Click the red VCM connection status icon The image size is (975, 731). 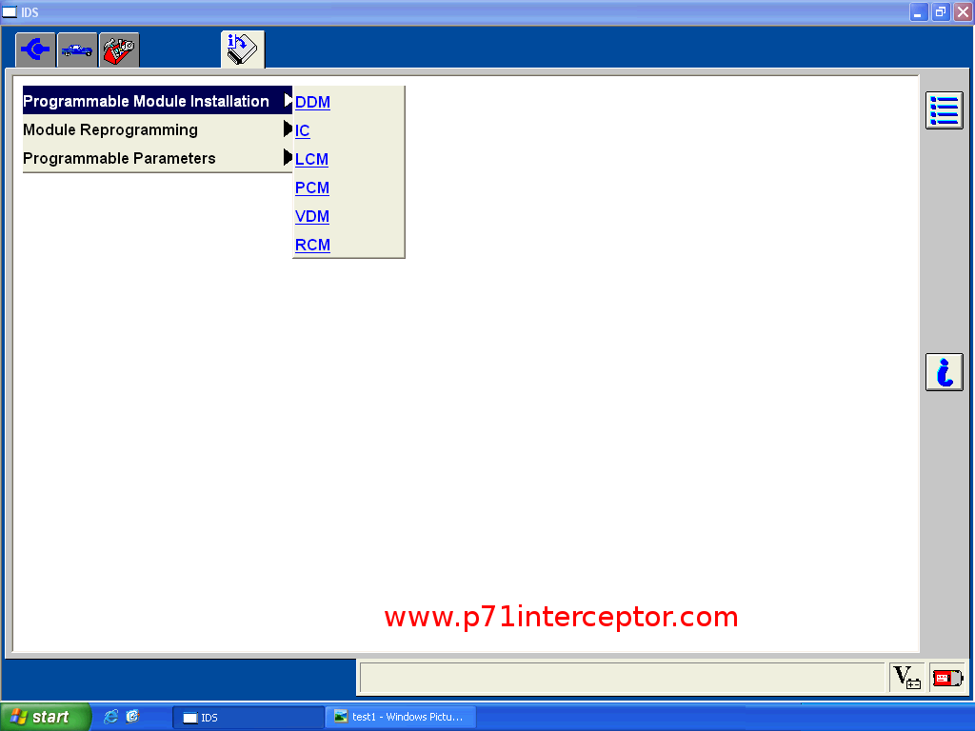(946, 678)
